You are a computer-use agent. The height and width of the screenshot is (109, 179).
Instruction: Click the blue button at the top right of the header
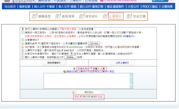(x=160, y=1)
